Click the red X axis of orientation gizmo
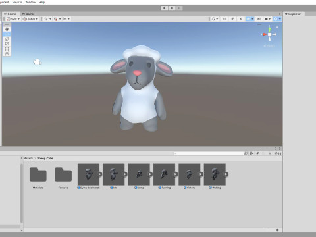 tap(265, 34)
